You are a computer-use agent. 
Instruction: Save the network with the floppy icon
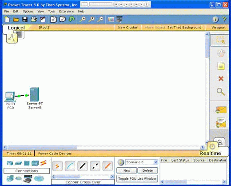coord(25,20)
